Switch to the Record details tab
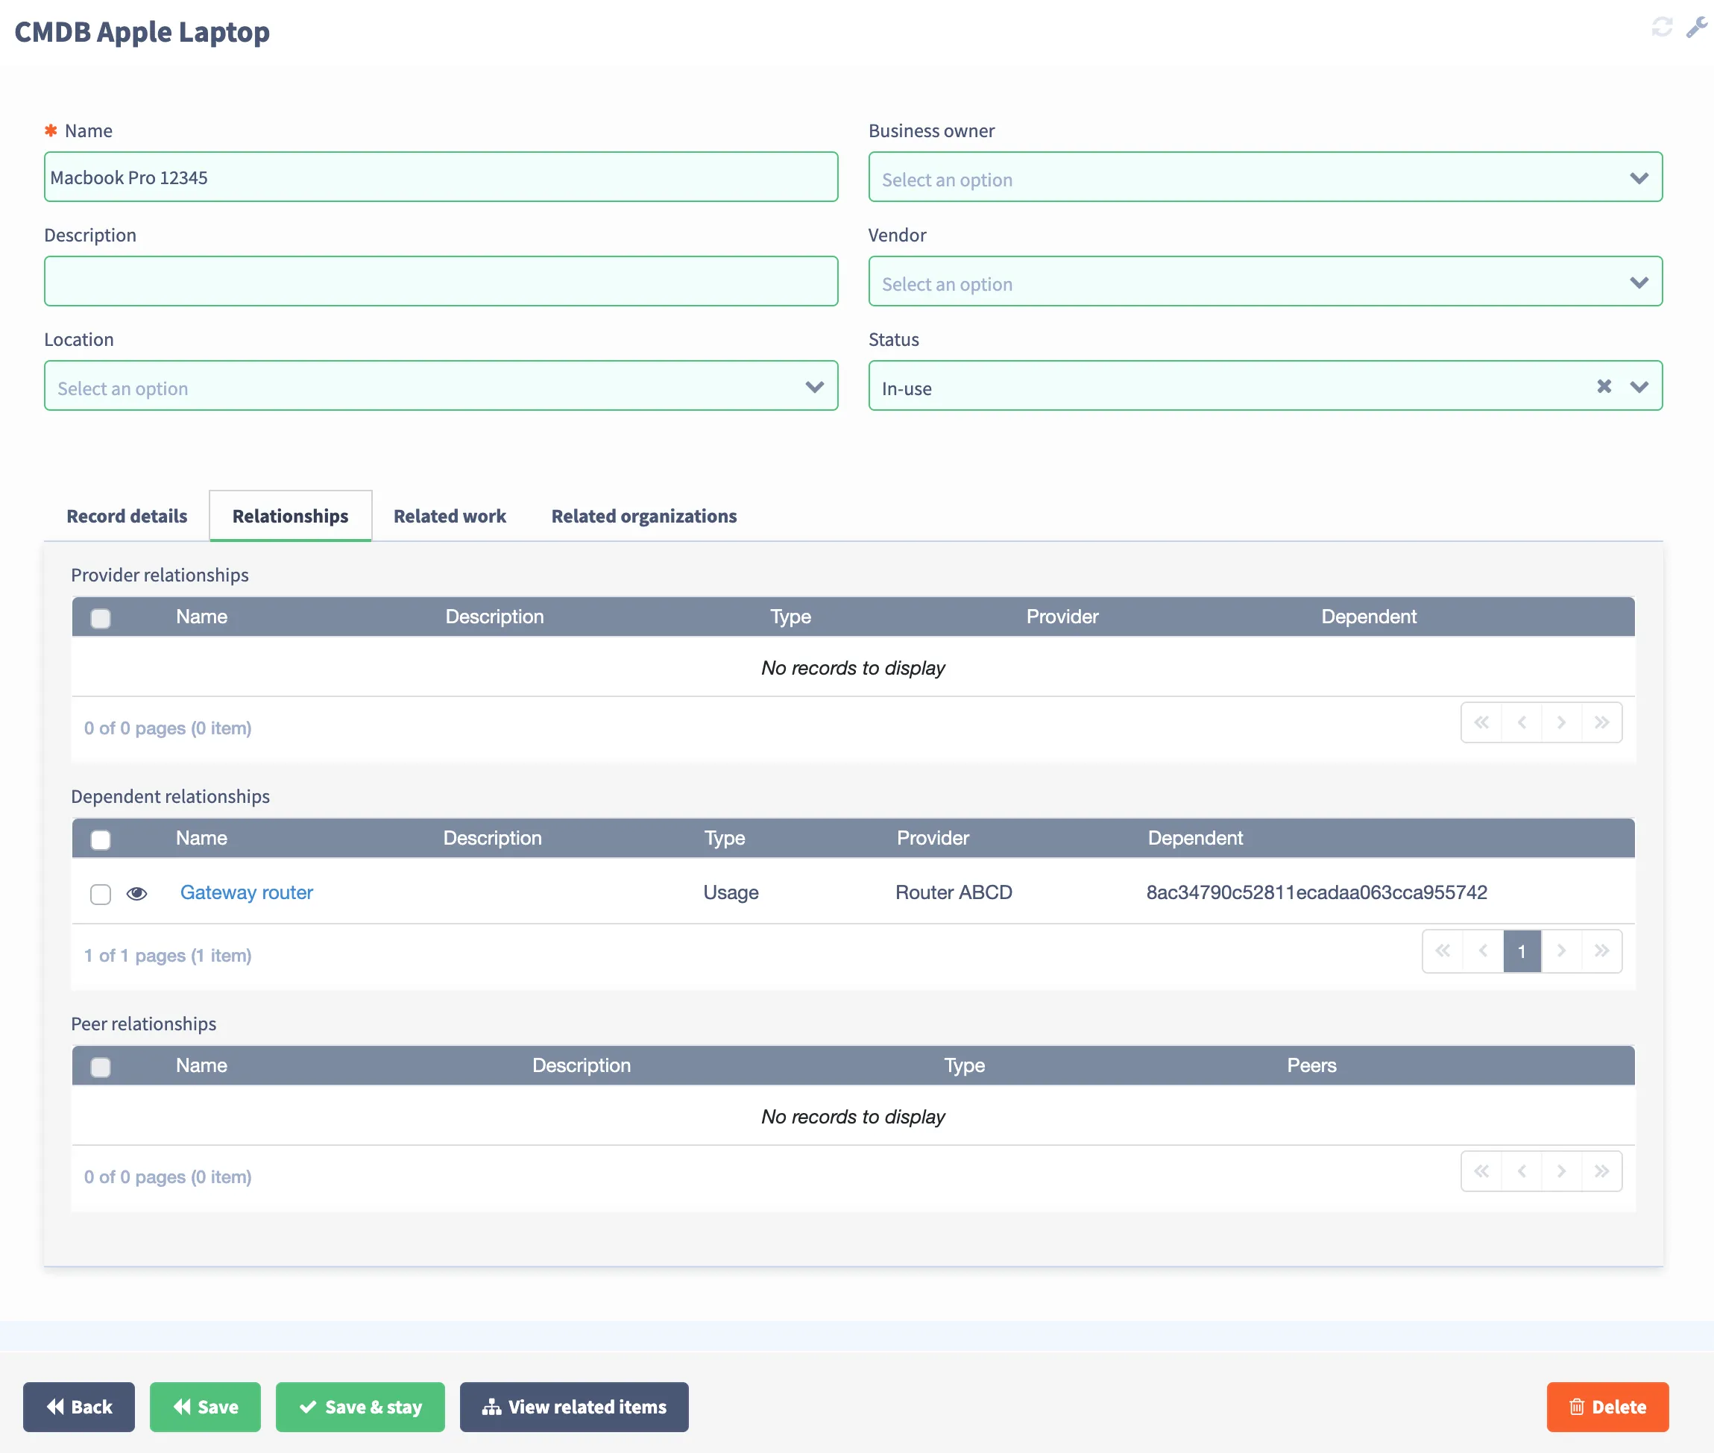The image size is (1714, 1453). [x=127, y=516]
